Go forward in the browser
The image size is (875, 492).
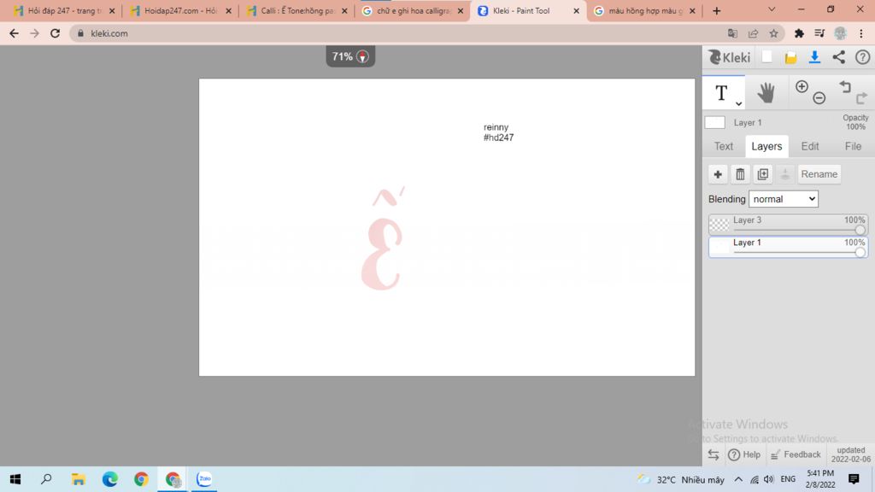click(x=34, y=33)
